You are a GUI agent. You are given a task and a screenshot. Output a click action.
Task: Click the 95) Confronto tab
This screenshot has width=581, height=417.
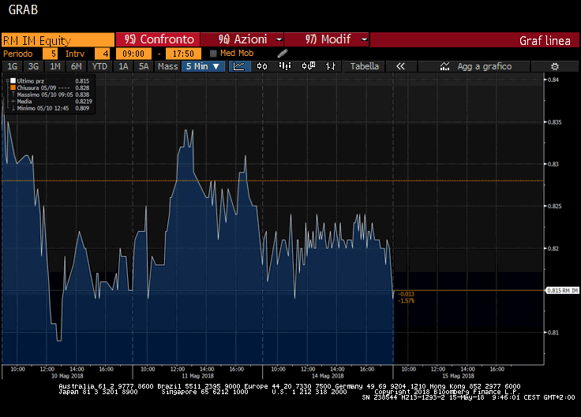[158, 39]
